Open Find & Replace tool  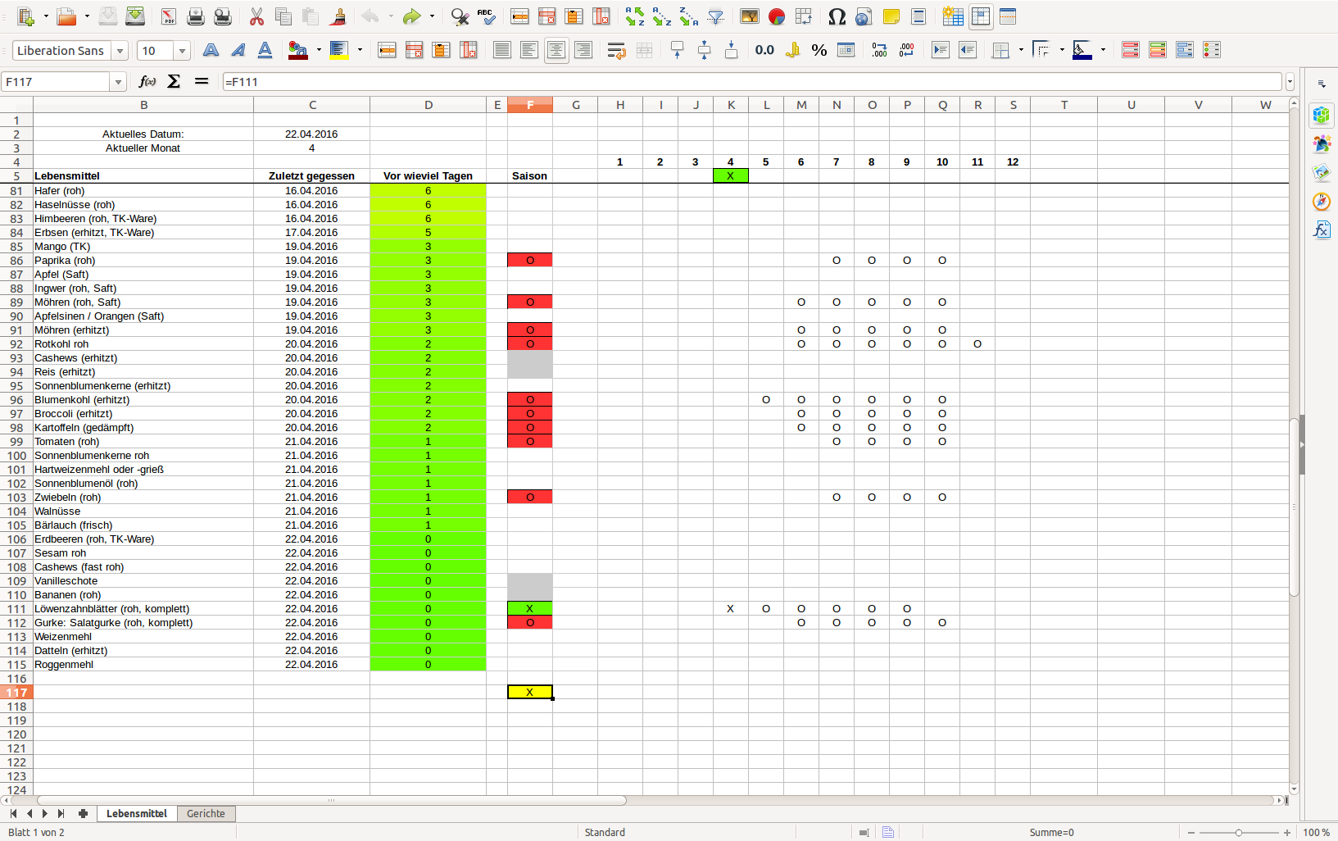click(460, 16)
